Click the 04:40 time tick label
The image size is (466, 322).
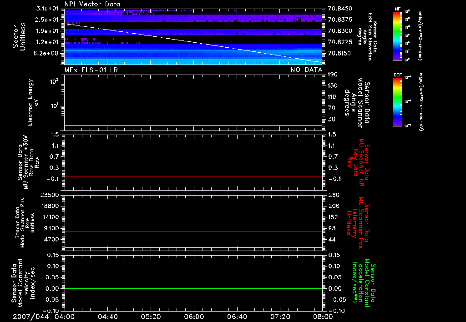[107, 317]
